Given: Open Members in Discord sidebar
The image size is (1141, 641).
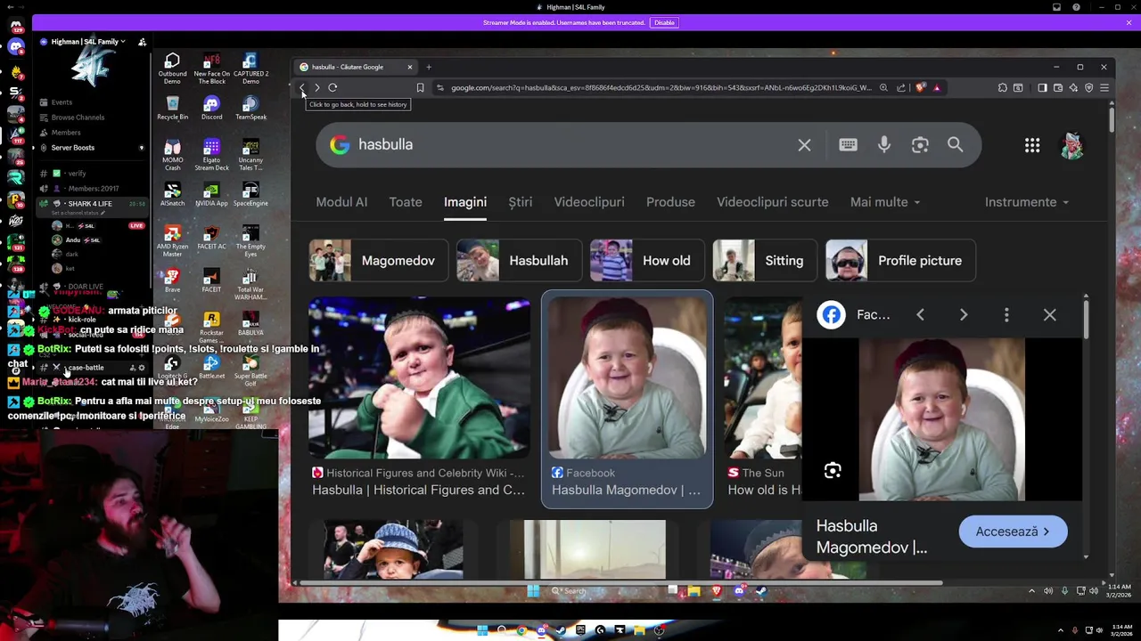Looking at the screenshot, I should (65, 133).
